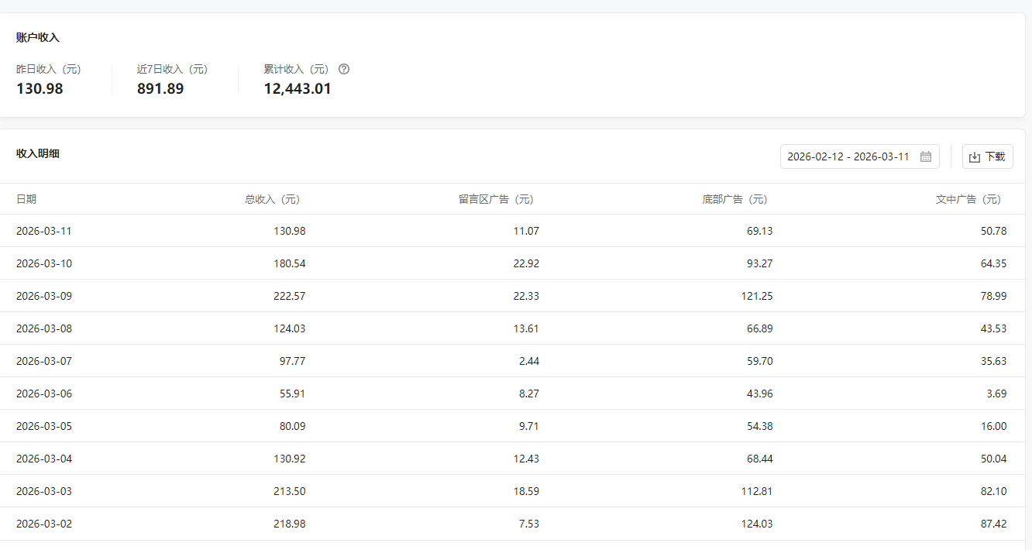The width and height of the screenshot is (1032, 550).
Task: Open the 2026-02-12 - 2026-03-11 date range
Action: point(848,156)
